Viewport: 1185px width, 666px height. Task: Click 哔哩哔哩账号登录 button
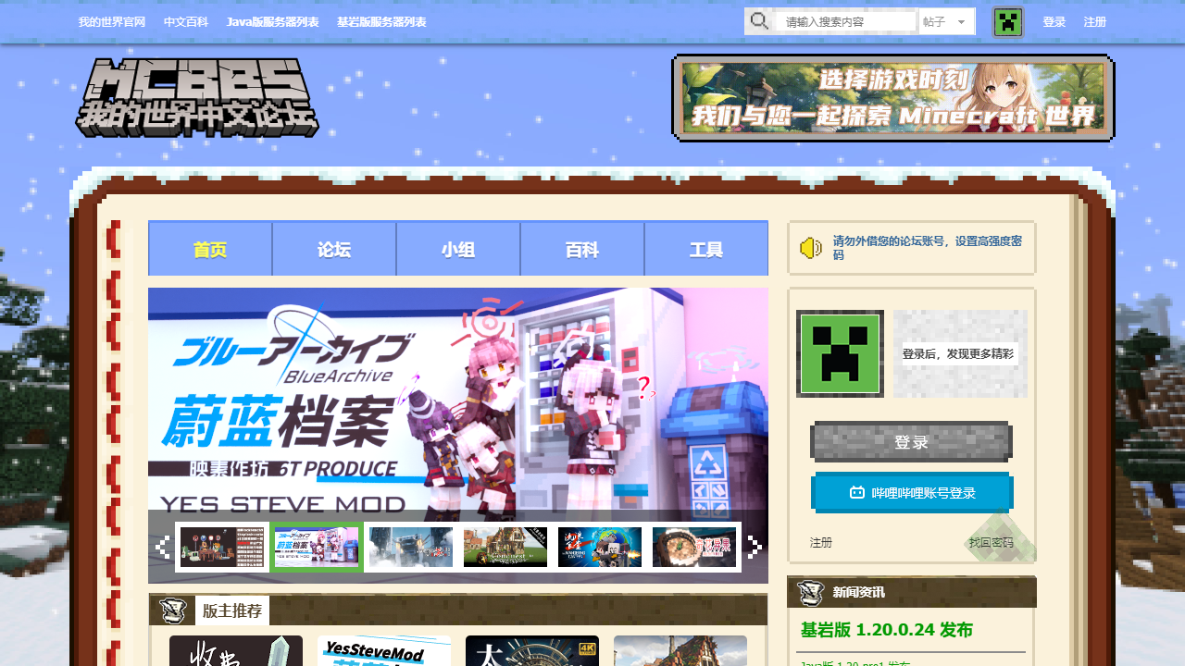point(912,493)
